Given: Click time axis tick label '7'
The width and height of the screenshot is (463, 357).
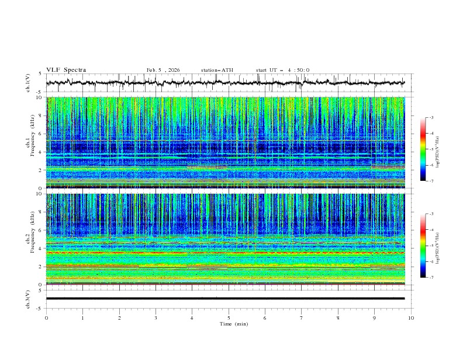Looking at the screenshot, I should click(x=302, y=318).
